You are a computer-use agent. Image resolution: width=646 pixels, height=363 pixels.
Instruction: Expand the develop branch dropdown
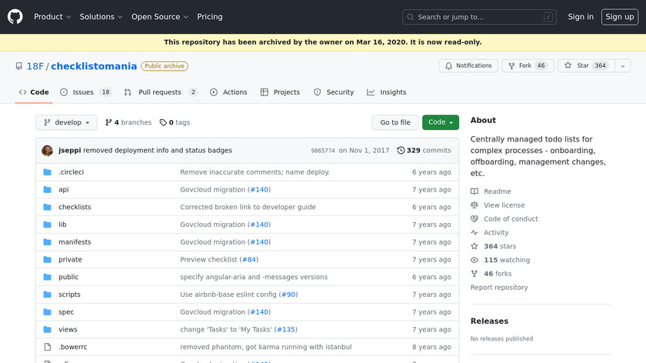(66, 122)
